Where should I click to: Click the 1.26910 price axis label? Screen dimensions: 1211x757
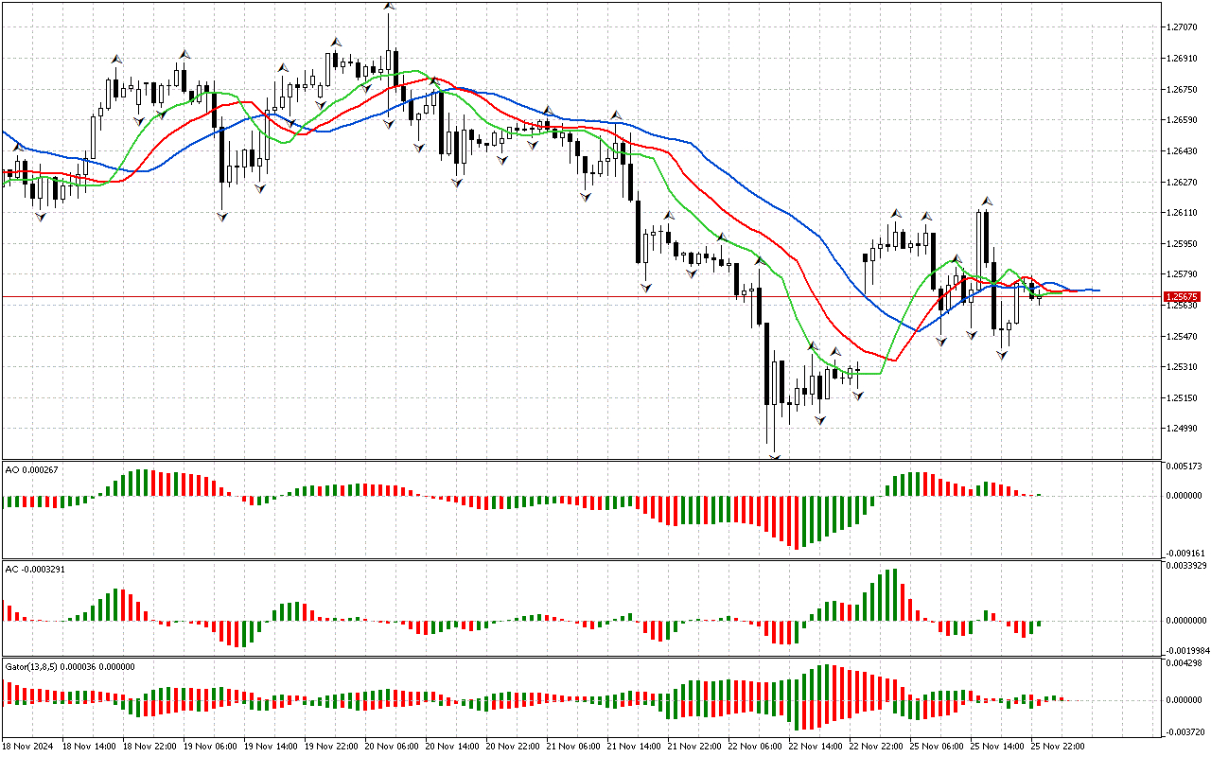coord(1182,58)
